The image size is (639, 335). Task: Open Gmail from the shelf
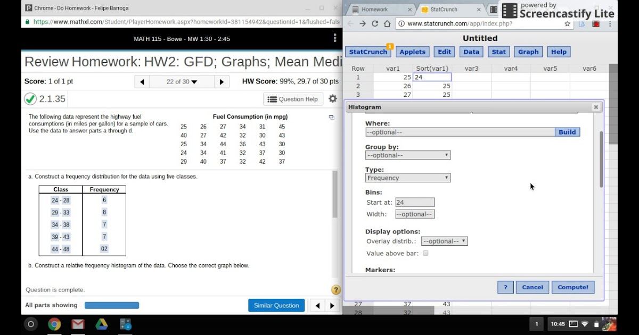pyautogui.click(x=78, y=324)
